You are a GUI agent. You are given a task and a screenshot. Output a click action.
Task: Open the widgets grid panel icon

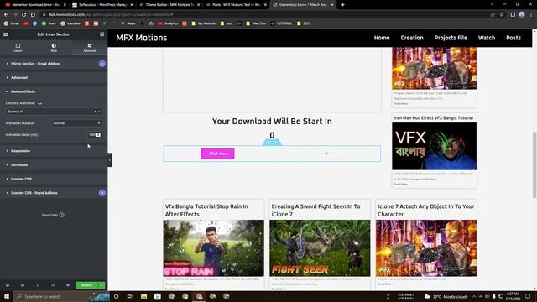[x=102, y=34]
